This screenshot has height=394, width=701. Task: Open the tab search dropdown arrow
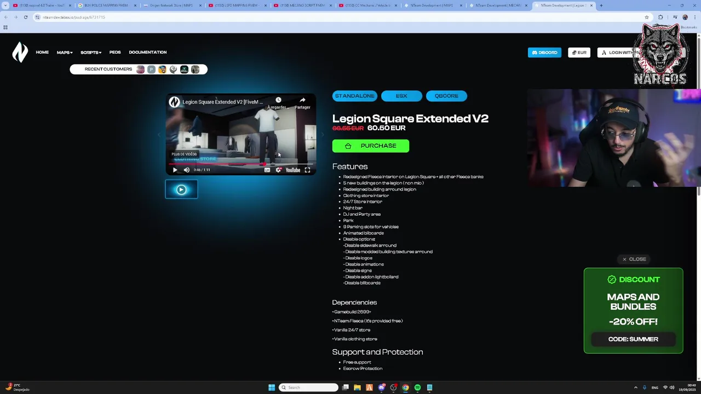6,5
